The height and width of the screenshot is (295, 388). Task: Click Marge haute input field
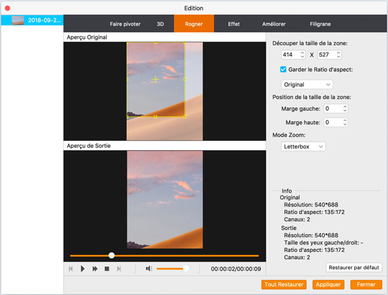point(333,122)
